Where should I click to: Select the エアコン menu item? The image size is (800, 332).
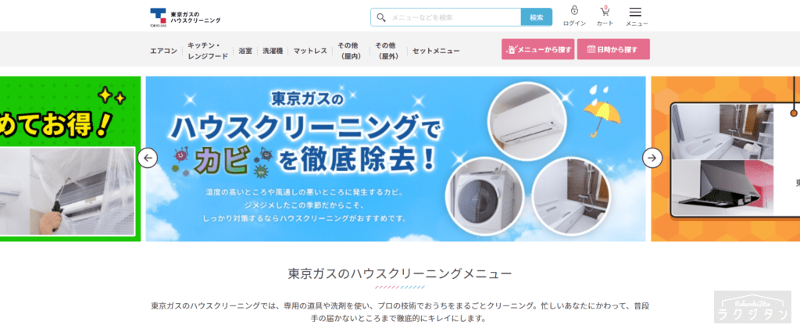[163, 51]
